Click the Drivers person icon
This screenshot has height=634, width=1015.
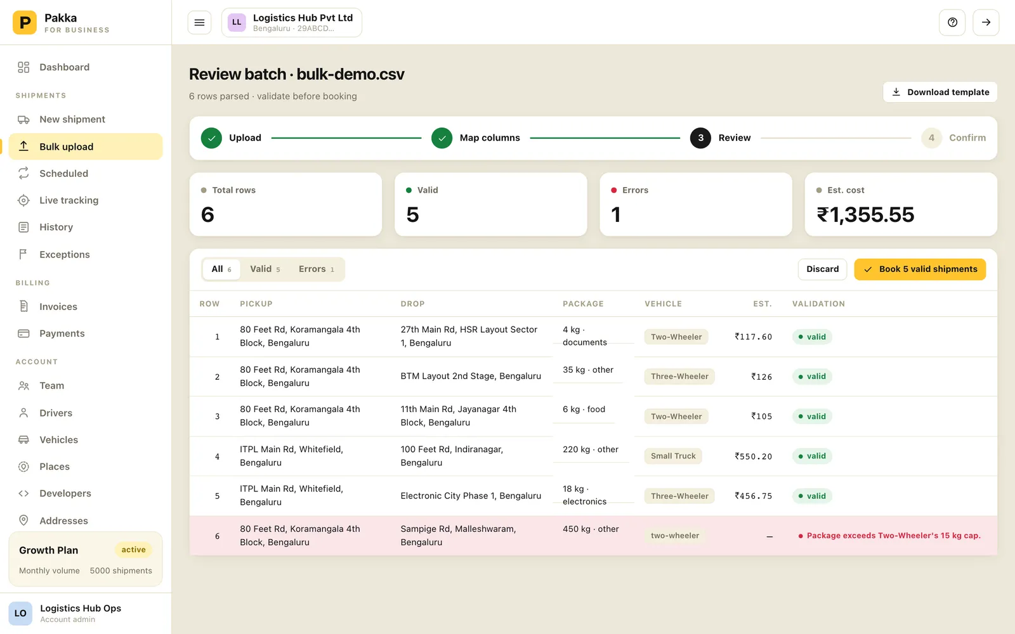[23, 413]
